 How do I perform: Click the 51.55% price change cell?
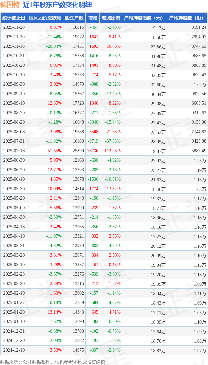tap(55, 151)
